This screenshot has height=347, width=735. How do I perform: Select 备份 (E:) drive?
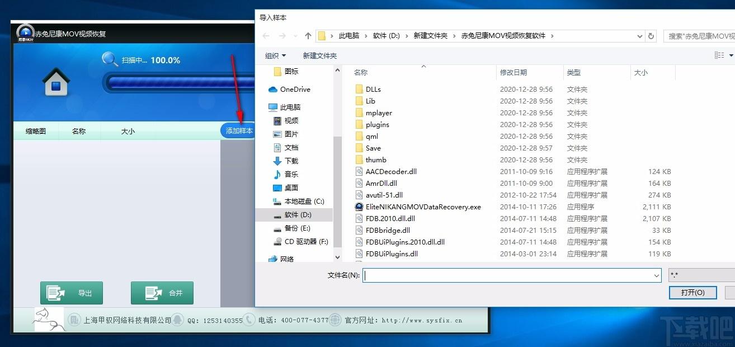tap(292, 228)
